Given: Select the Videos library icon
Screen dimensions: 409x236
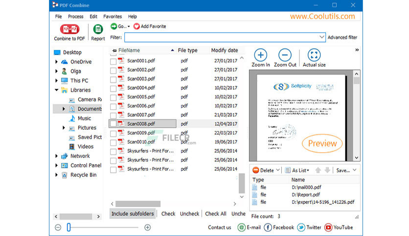Looking at the screenshot, I should 72,147.
